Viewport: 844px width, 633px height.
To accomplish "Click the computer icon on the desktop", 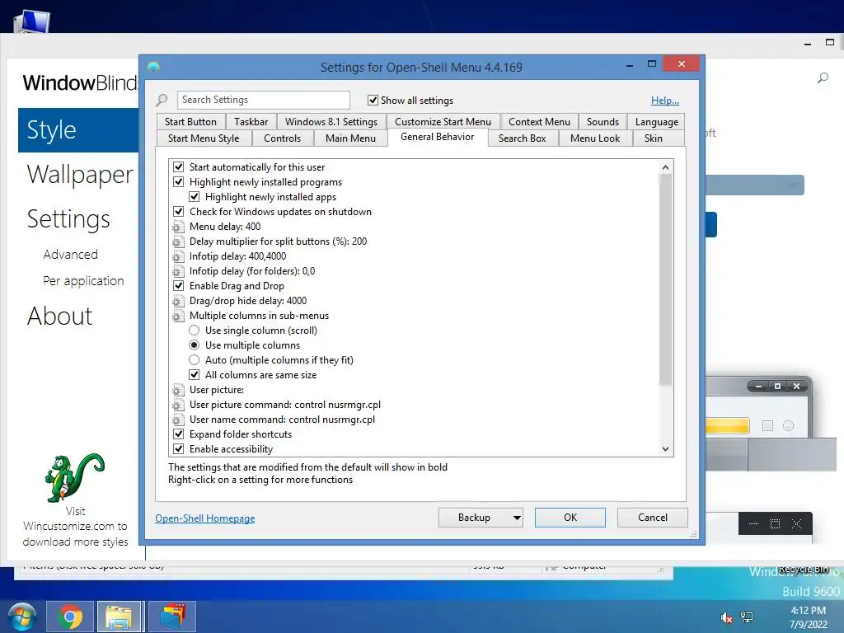I will point(31,21).
